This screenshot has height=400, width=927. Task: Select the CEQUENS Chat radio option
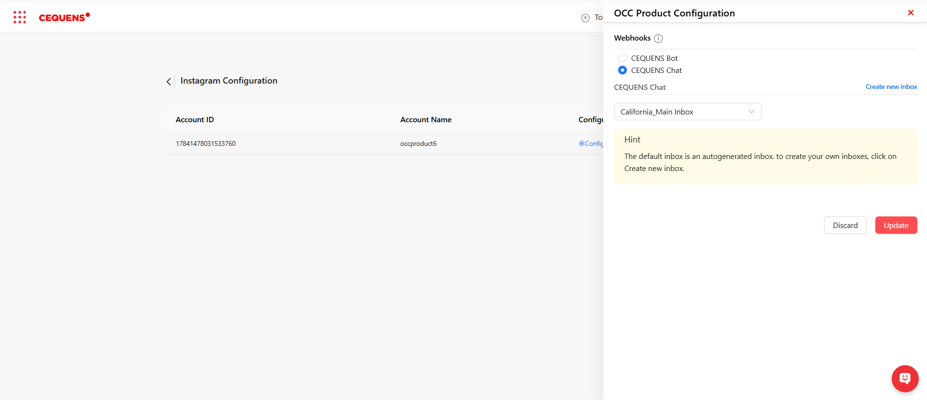pos(623,70)
